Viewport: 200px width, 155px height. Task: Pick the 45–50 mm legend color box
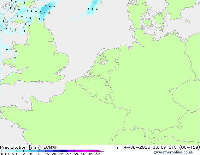click(93, 151)
